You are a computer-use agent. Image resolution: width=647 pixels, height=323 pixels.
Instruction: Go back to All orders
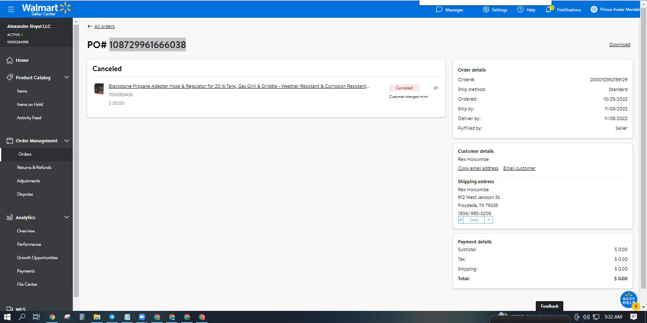pyautogui.click(x=104, y=26)
